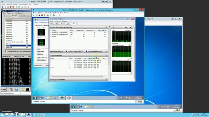
Task: Open Internet Explorer in the rearmost VM window
Action: [80, 107]
